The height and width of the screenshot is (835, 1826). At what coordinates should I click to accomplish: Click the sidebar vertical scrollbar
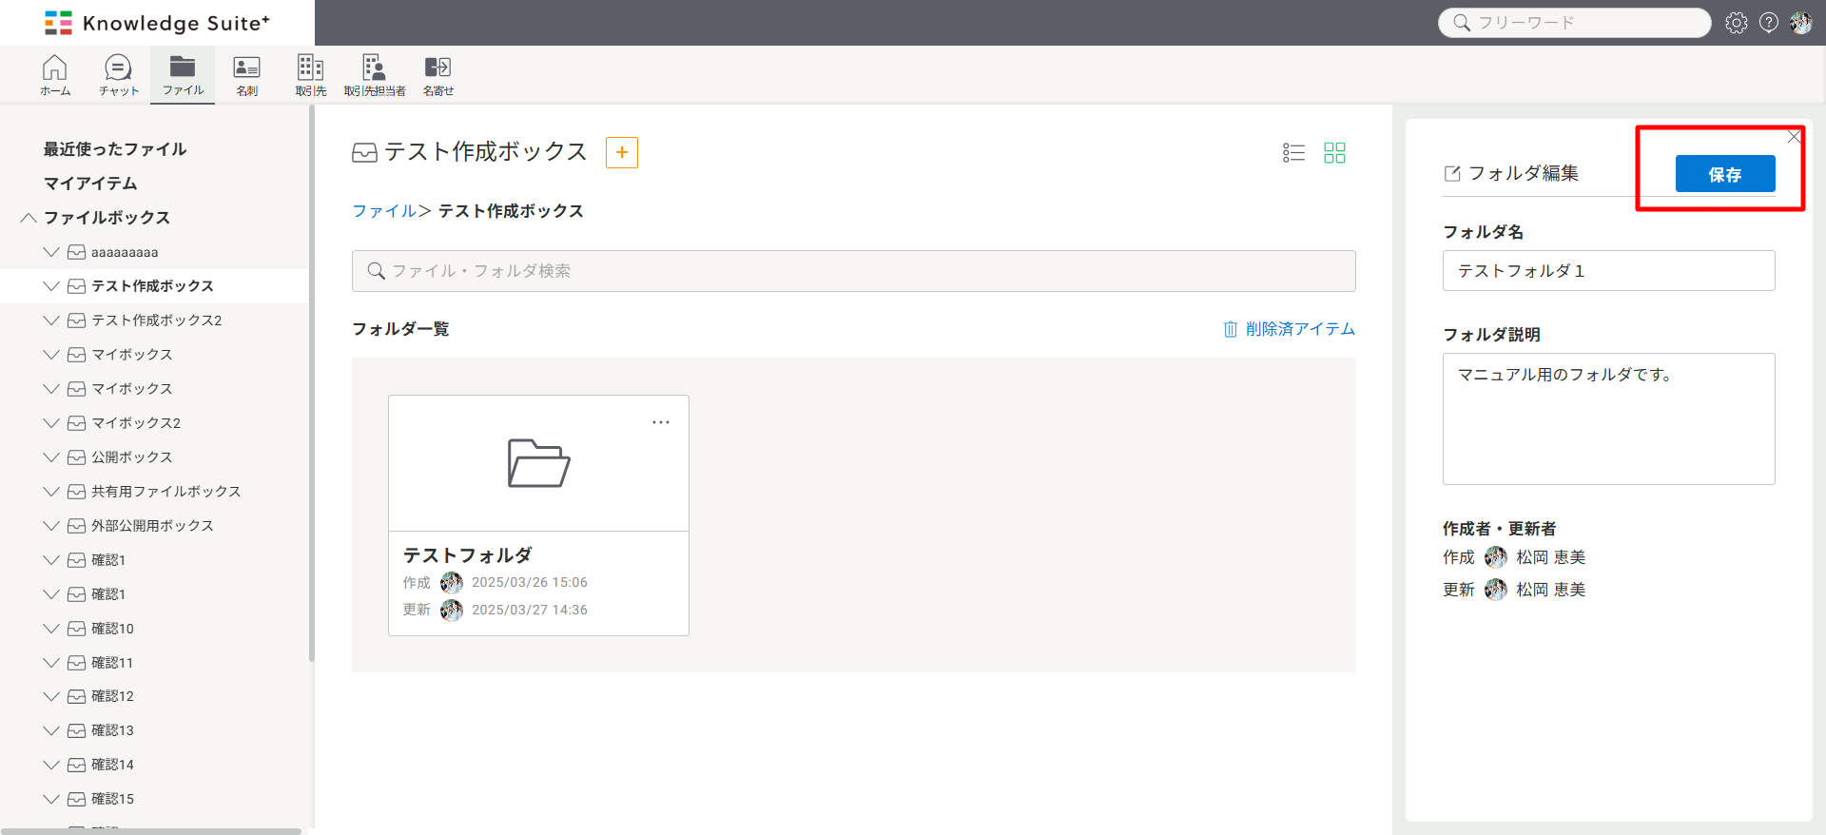point(311,383)
